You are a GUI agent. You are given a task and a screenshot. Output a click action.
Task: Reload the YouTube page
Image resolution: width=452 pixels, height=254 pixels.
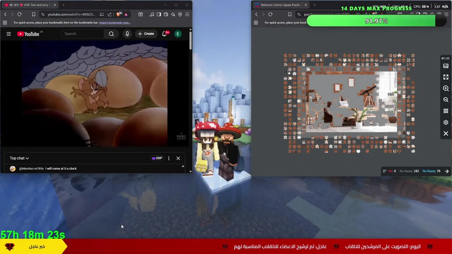coord(19,14)
